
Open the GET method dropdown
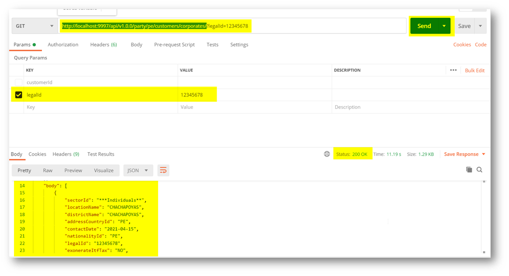(x=35, y=26)
